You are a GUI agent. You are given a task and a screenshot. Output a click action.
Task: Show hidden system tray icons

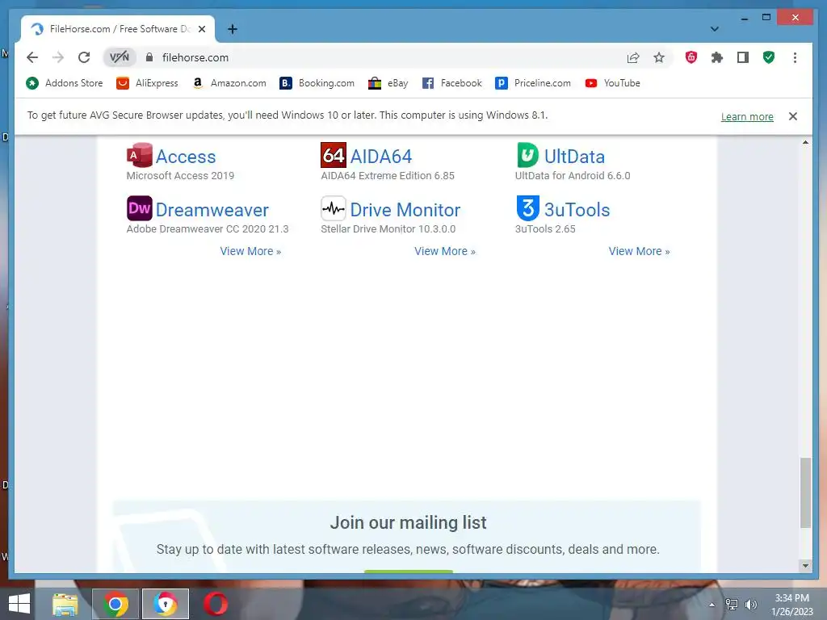(712, 604)
